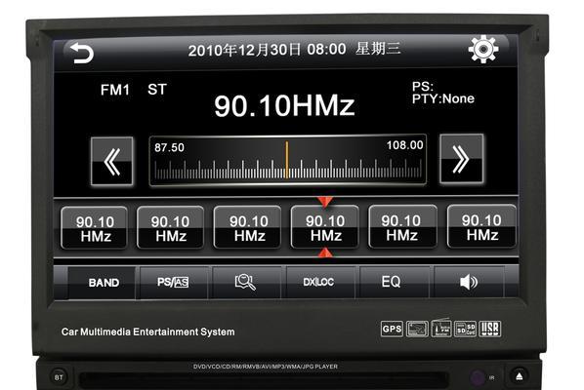
Task: Click the USB badge icon
Action: click(x=489, y=329)
